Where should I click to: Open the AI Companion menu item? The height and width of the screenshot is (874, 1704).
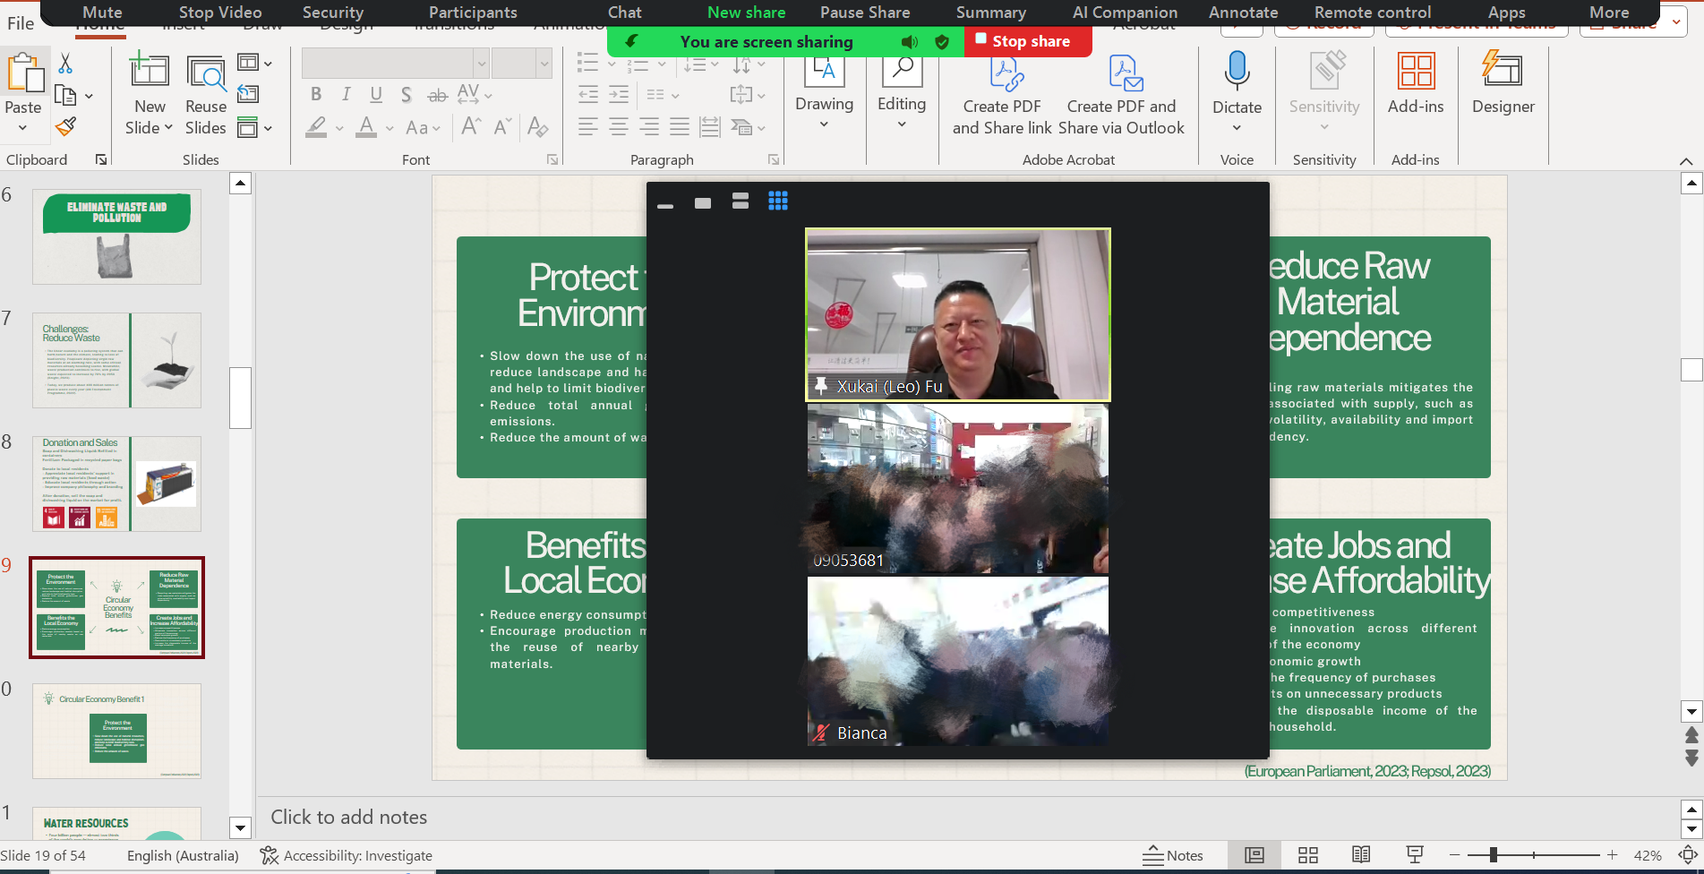click(1125, 13)
